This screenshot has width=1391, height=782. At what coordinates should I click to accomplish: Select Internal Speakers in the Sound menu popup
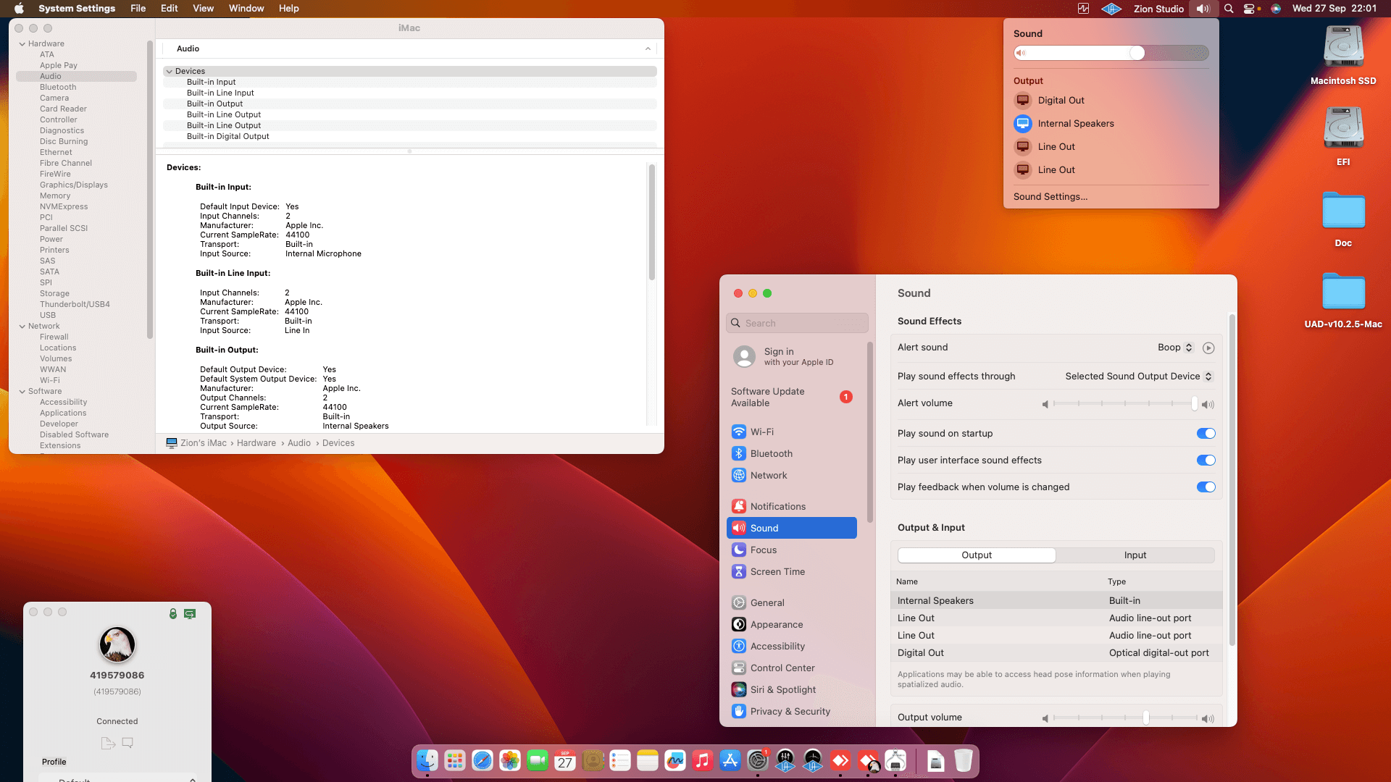pos(1111,124)
